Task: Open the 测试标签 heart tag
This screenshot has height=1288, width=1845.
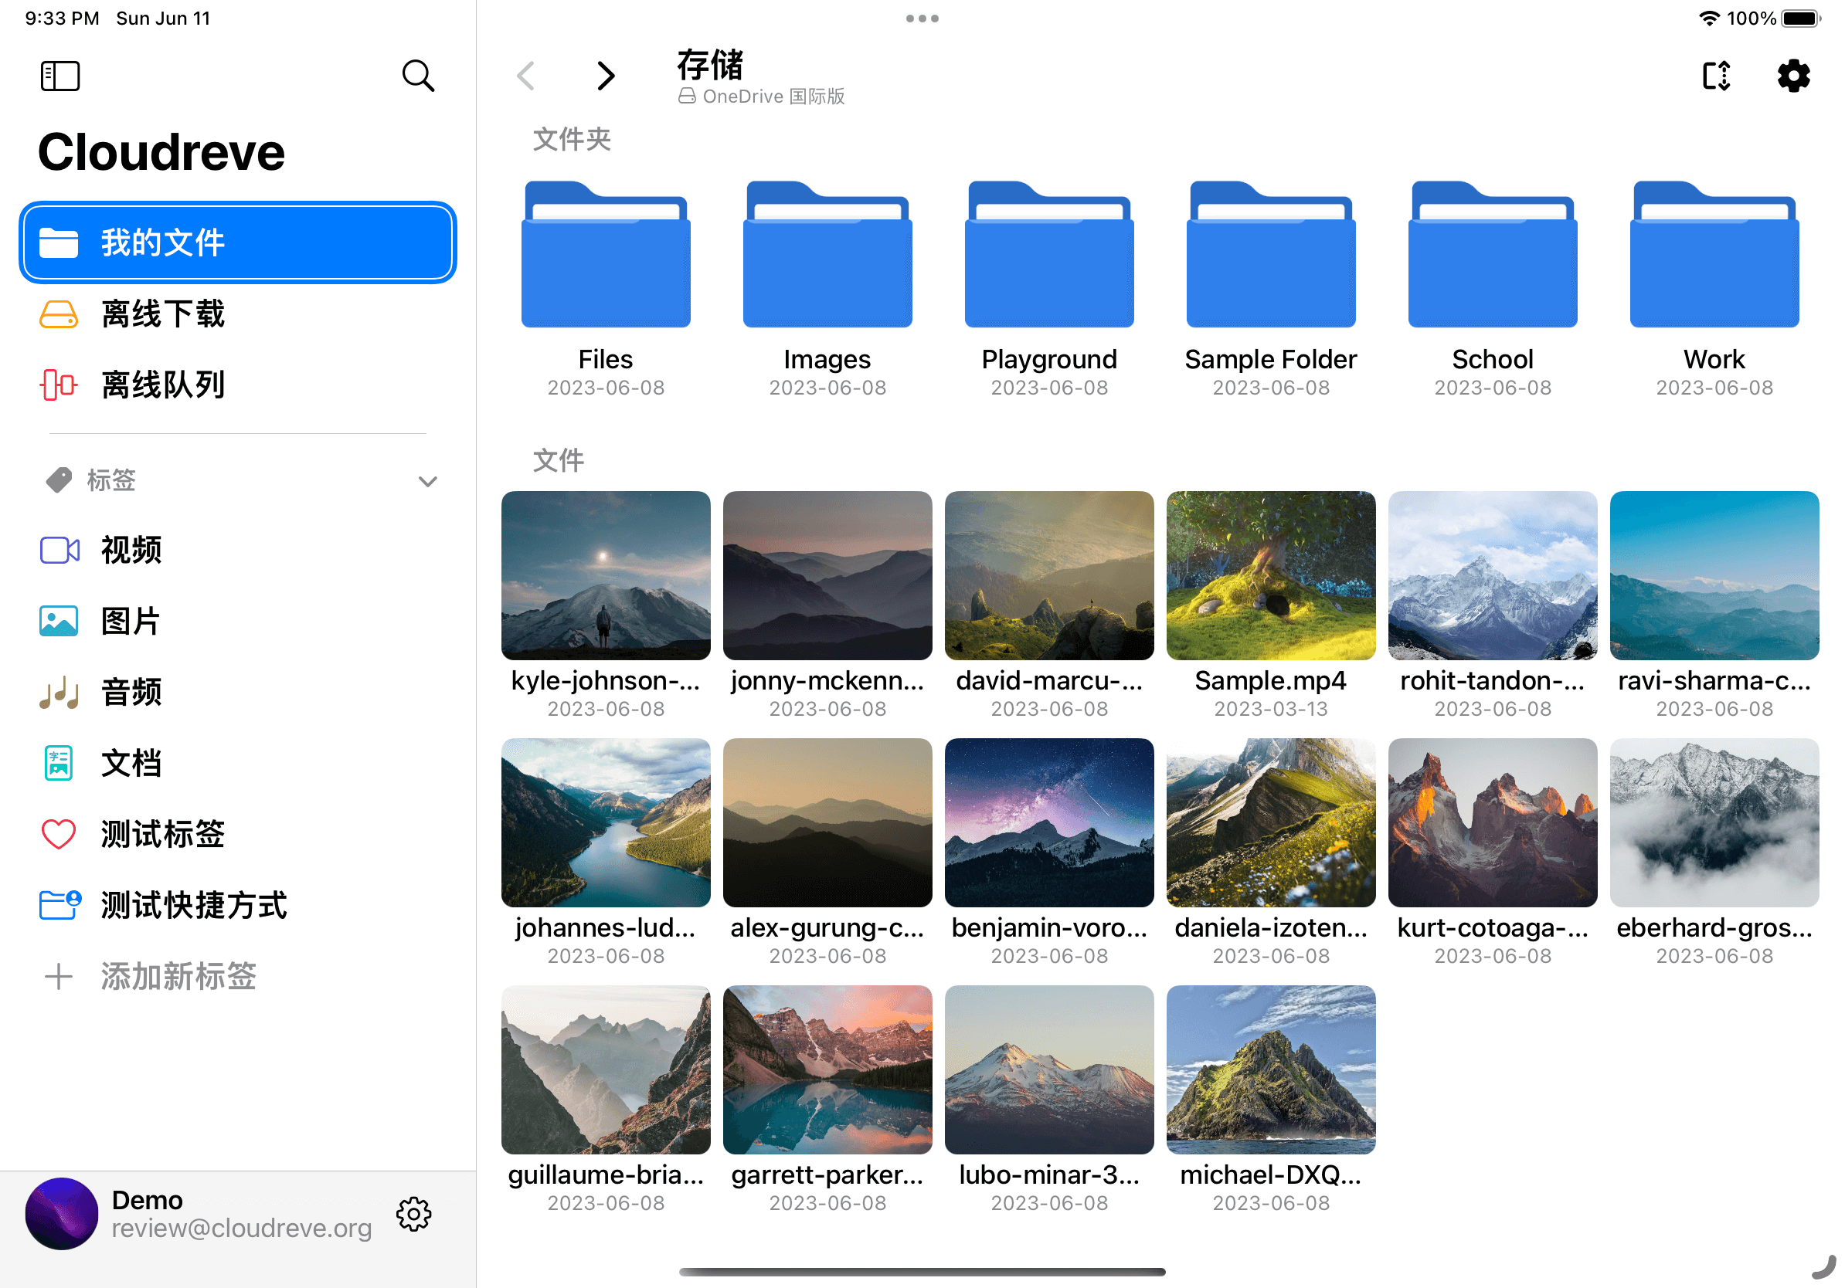Action: 238,834
